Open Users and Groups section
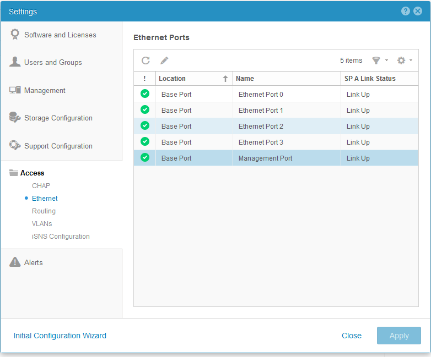Screen dimensions: 431x357 [x=53, y=63]
